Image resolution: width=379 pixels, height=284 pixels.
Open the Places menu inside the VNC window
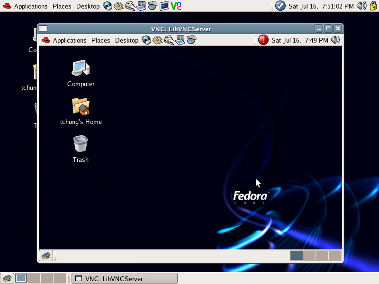100,40
